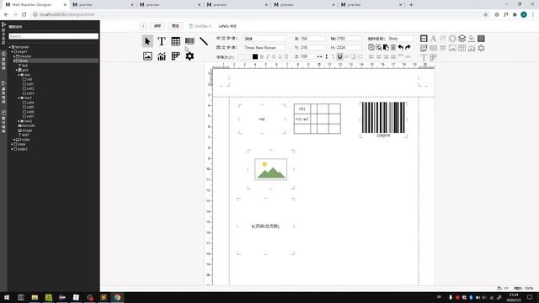Select the diagonal line tool

(204, 41)
